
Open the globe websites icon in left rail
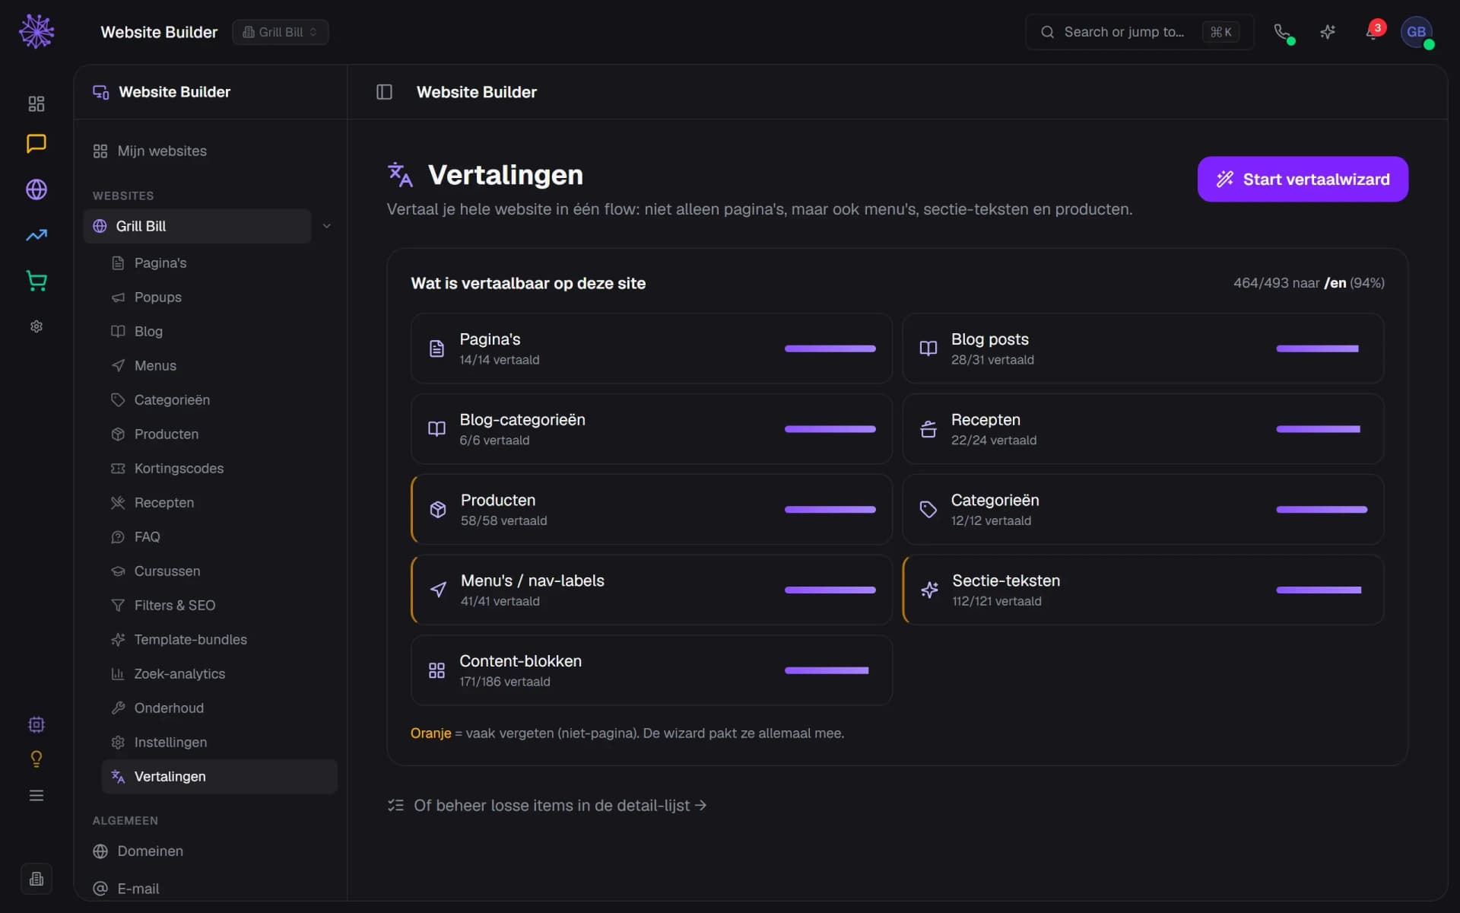36,189
